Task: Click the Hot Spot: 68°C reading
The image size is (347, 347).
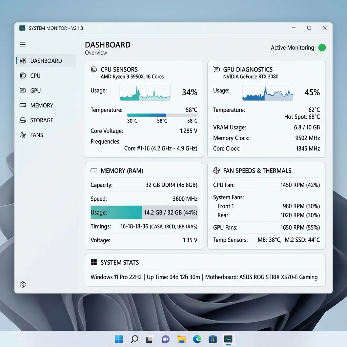Action: (x=302, y=117)
